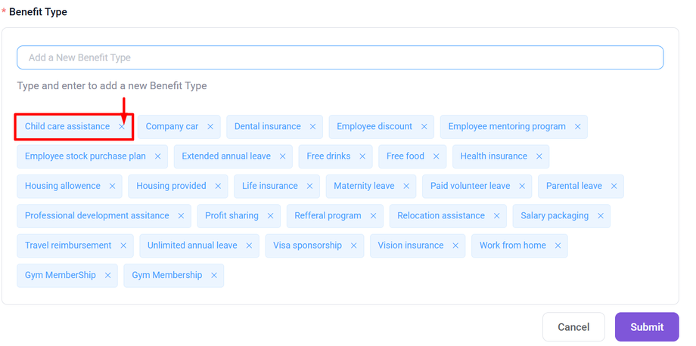Screen dimensions: 696x346
Task: Remove the Work from home tag
Action: 558,246
